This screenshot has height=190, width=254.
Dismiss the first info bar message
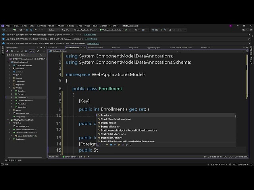coord(249,34)
